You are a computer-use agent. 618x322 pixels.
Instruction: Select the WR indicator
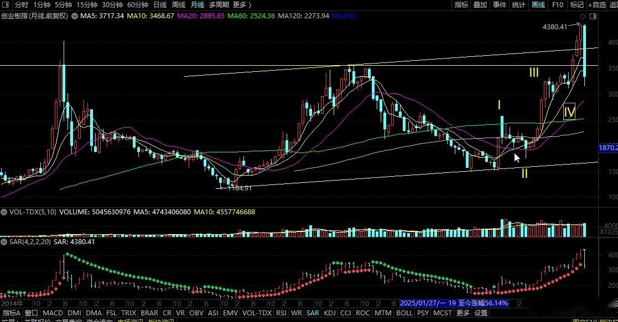[297, 313]
